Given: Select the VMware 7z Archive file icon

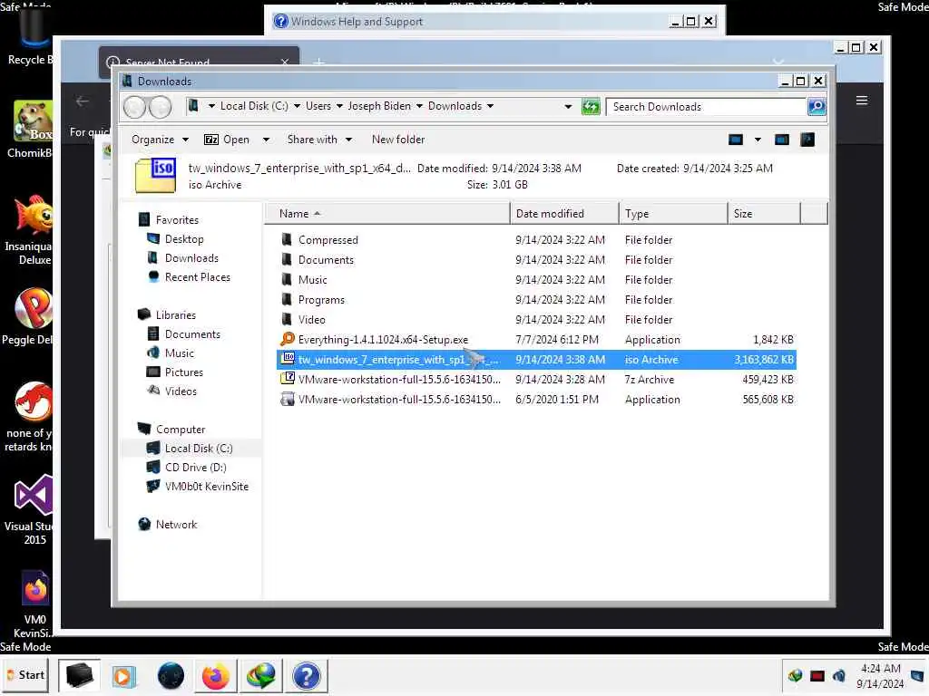Looking at the screenshot, I should coord(288,379).
